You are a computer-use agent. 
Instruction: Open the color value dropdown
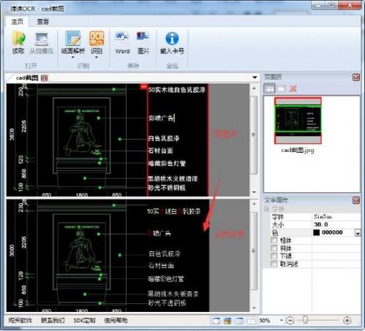pos(358,233)
